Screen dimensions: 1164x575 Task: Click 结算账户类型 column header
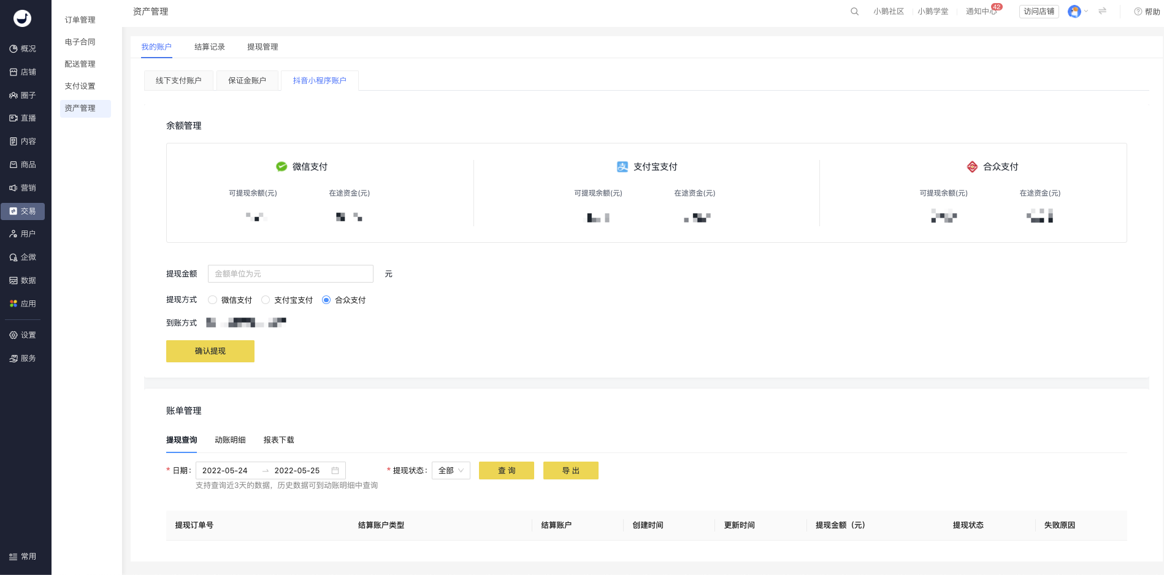381,525
